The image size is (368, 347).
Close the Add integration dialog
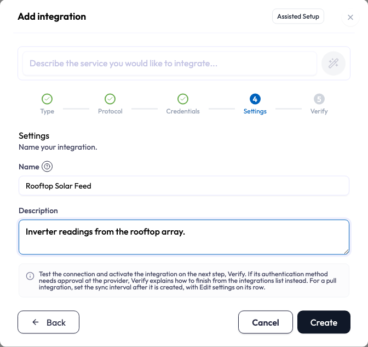tap(350, 17)
